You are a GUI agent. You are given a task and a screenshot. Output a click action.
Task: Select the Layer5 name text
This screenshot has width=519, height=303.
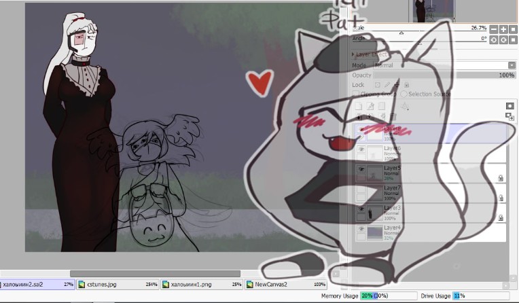(392, 168)
